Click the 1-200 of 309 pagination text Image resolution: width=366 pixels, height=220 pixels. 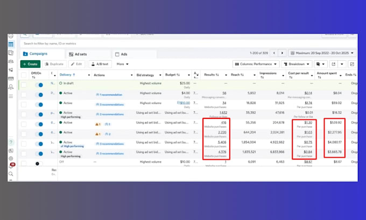coord(259,53)
